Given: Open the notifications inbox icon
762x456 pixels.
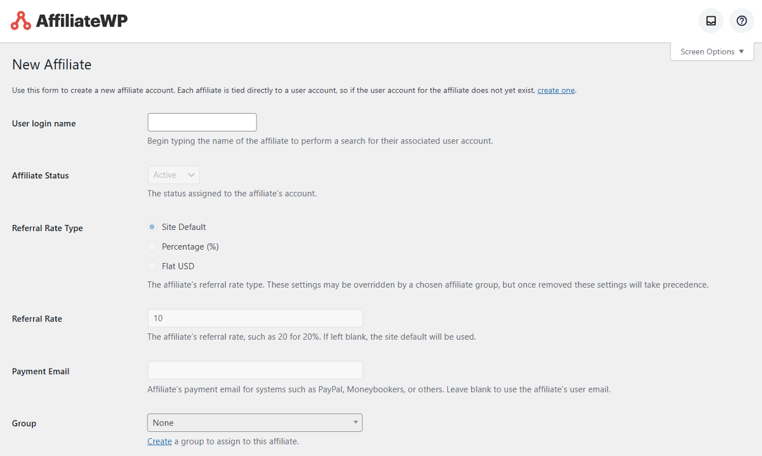Looking at the screenshot, I should point(711,21).
